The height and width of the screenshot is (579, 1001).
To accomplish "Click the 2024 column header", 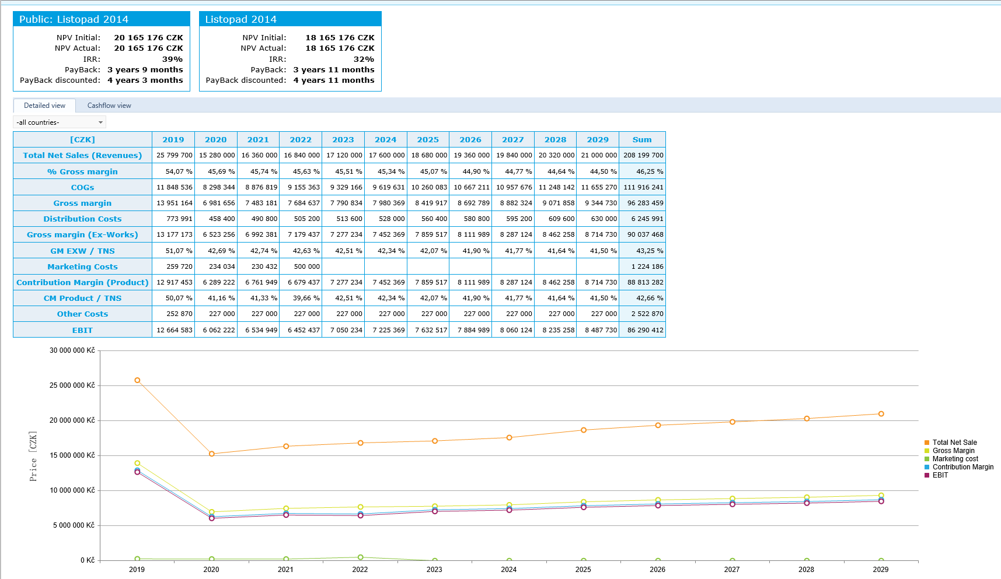I will (x=386, y=139).
